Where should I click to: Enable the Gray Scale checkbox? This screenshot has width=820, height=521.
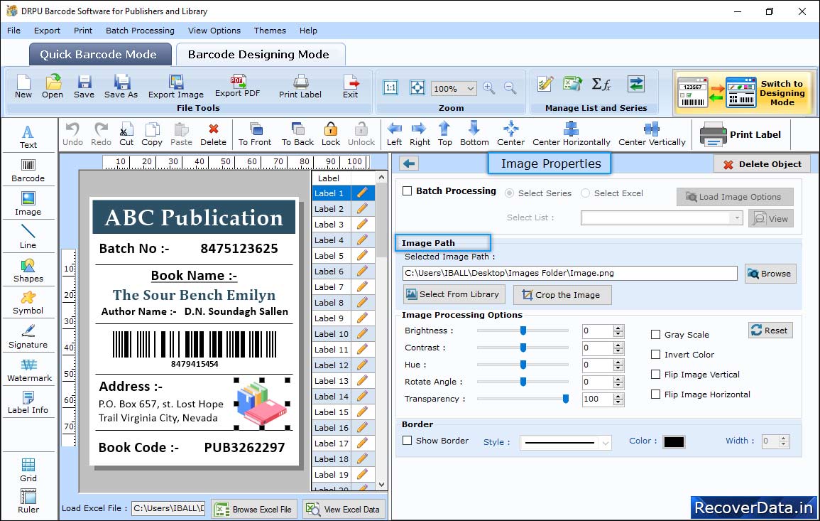tap(655, 335)
